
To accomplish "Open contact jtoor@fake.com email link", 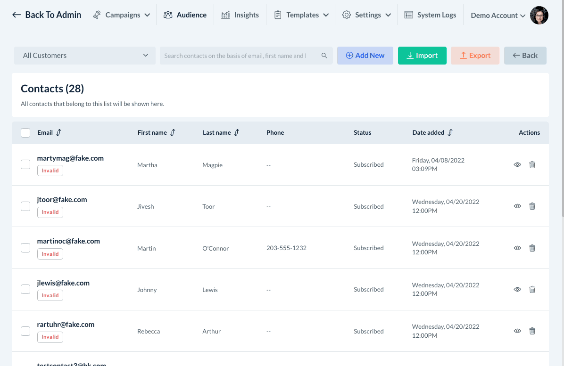I will coord(62,200).
